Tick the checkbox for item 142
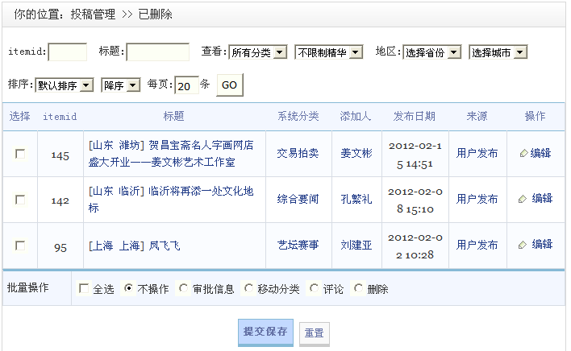Image resolution: width=571 pixels, height=351 pixels. (x=20, y=200)
